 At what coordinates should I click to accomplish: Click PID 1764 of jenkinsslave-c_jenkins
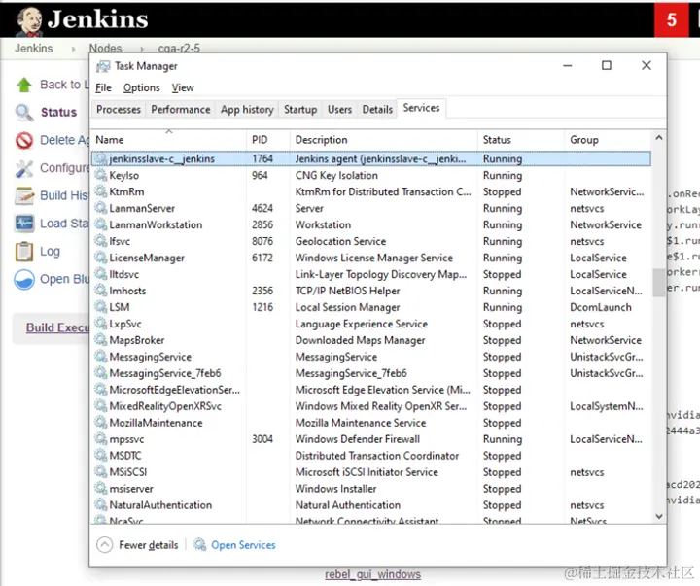[262, 158]
